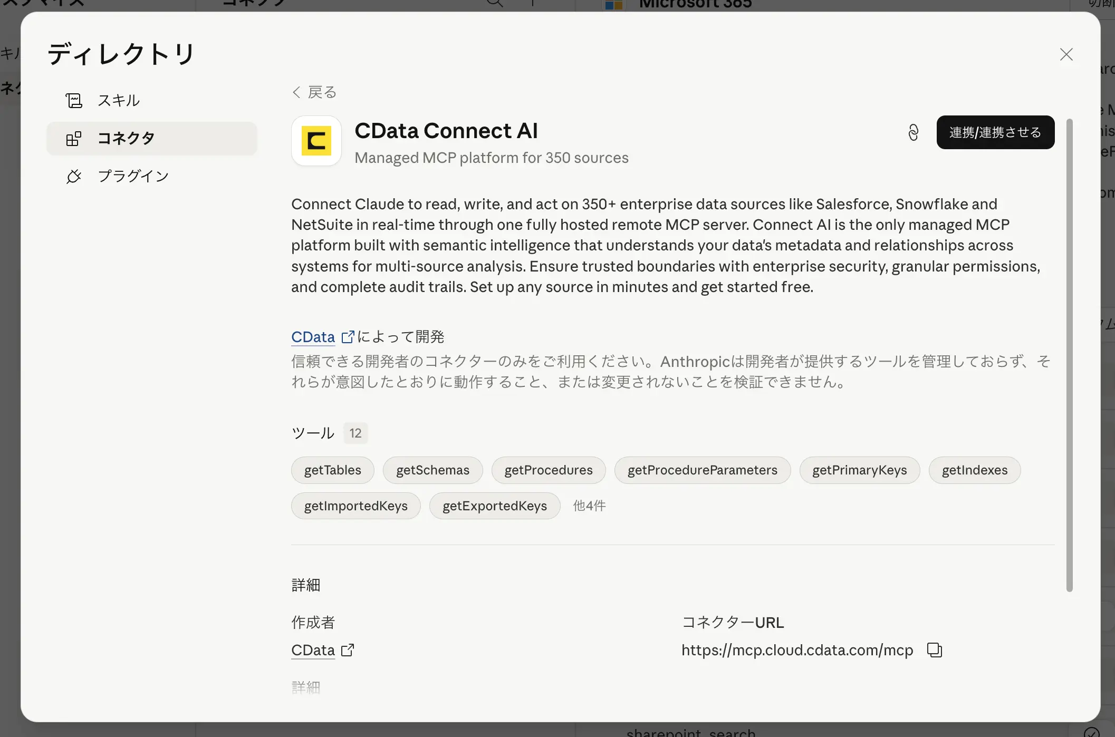The image size is (1115, 737).
Task: Click the dialog's vertical scrollbar
Action: click(1070, 355)
